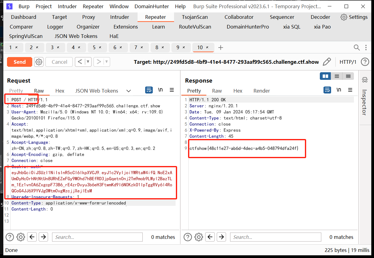The width and height of the screenshot is (374, 258).
Task: Open response search settings gear
Action: click(199, 237)
